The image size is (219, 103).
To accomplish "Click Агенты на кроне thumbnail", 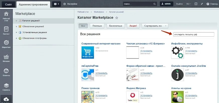I will tap(177, 97).
